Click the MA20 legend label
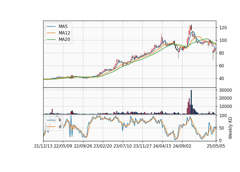The image size is (240, 172). point(64,40)
